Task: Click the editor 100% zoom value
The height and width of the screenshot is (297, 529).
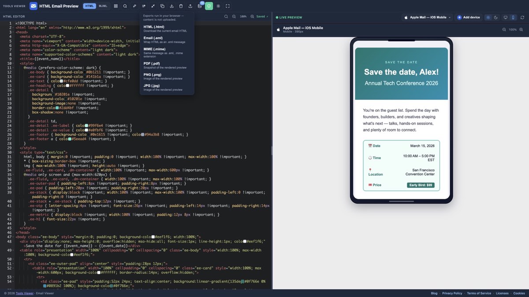Action: 243,16
